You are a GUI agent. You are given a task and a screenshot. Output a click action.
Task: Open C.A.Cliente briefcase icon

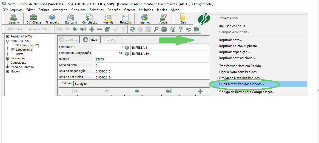pos(34,19)
